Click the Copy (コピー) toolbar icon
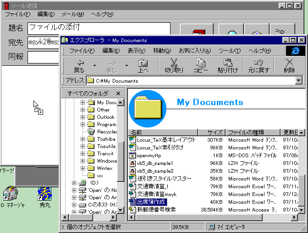The height and width of the screenshot is (233, 308). [x=200, y=66]
